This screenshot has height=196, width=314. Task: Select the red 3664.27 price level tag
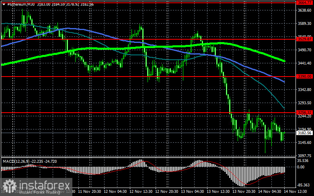(x=304, y=2)
